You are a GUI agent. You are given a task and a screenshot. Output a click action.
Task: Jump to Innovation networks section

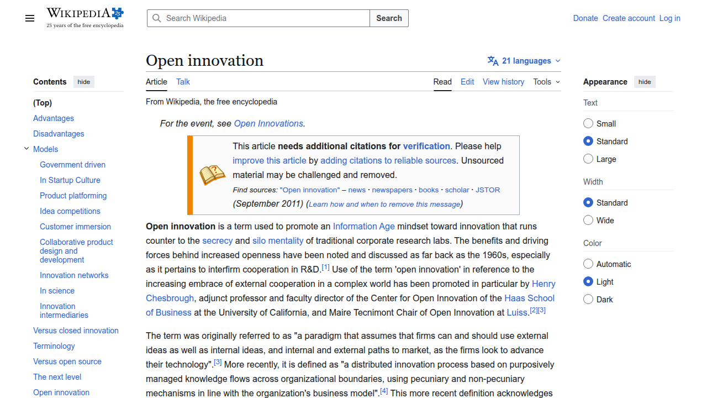pos(74,275)
